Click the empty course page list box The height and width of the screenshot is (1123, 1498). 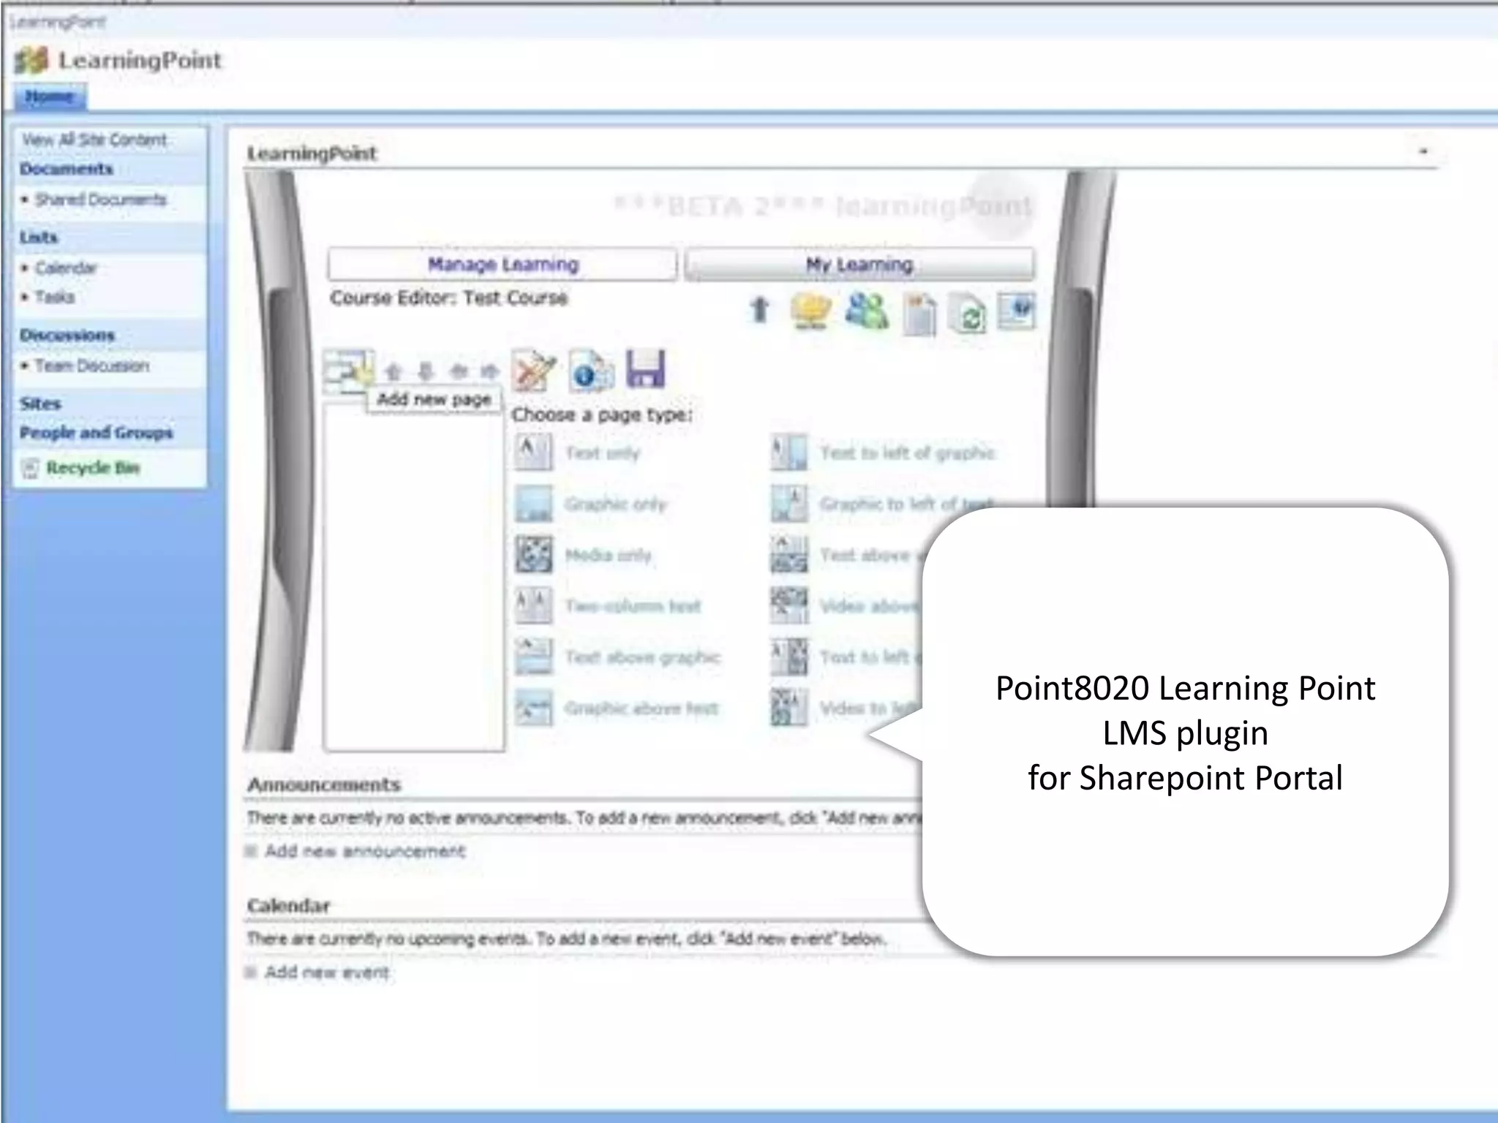pyautogui.click(x=414, y=576)
